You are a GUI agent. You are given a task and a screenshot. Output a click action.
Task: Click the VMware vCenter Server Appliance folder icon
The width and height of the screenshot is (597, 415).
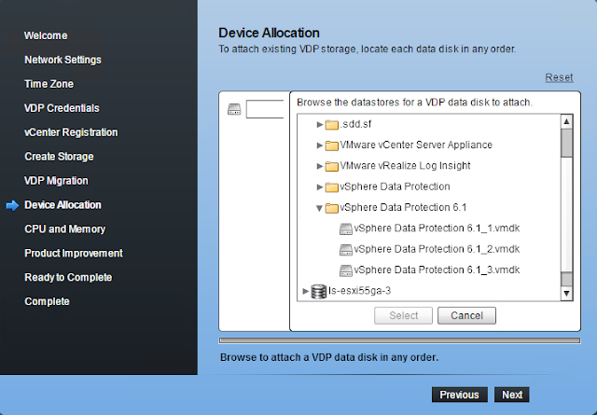click(x=332, y=145)
